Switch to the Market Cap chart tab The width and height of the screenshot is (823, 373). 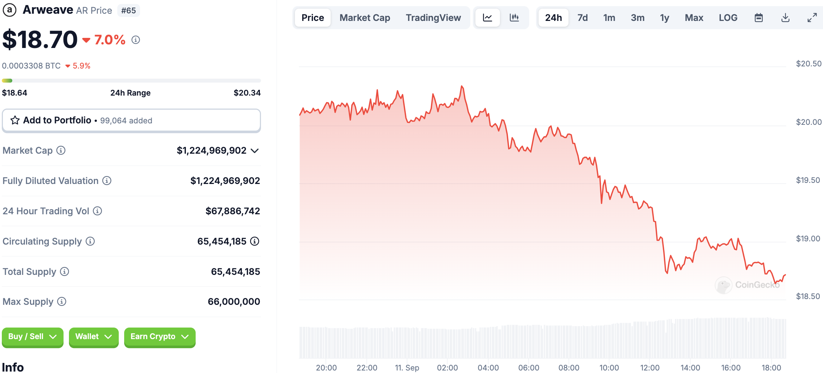[365, 18]
